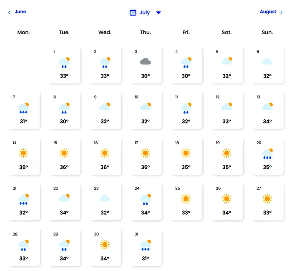Go to previous month June
This screenshot has height=271, width=292.
click(20, 12)
